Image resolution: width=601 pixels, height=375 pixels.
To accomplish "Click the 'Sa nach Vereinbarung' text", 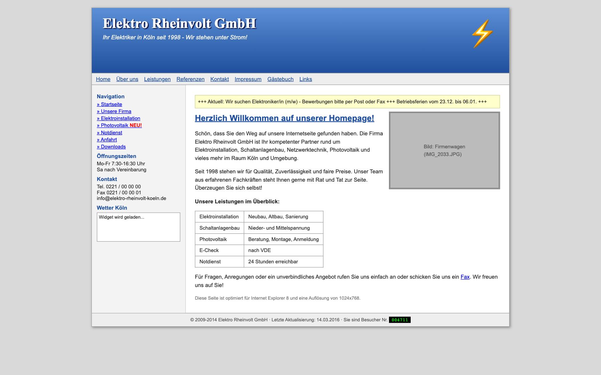I will pos(122,170).
